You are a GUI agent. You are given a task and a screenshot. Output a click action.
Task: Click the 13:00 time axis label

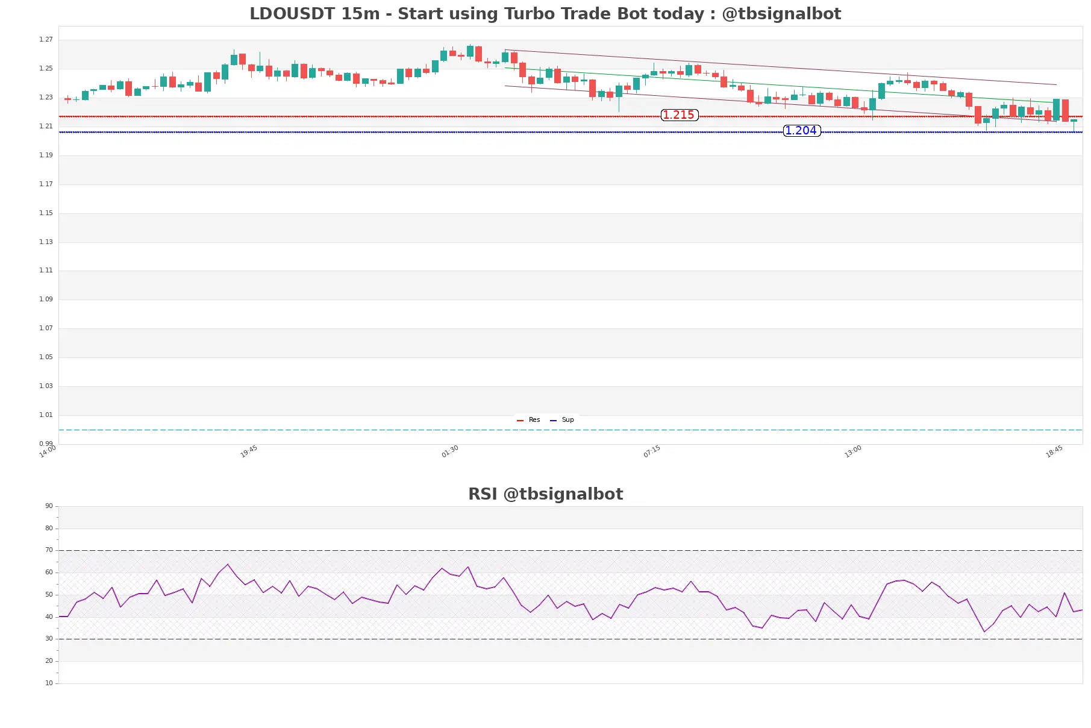click(x=853, y=451)
